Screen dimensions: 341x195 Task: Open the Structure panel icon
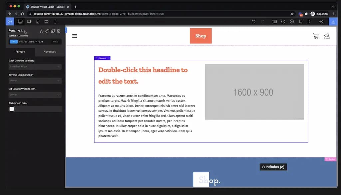coord(275,22)
